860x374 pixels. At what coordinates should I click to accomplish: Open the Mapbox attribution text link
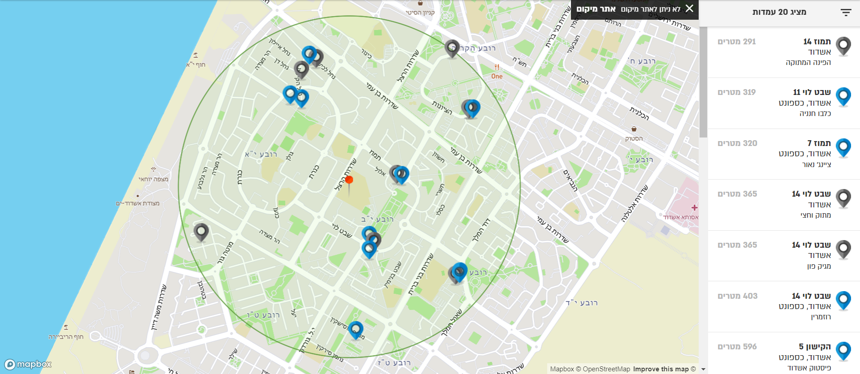(562, 369)
